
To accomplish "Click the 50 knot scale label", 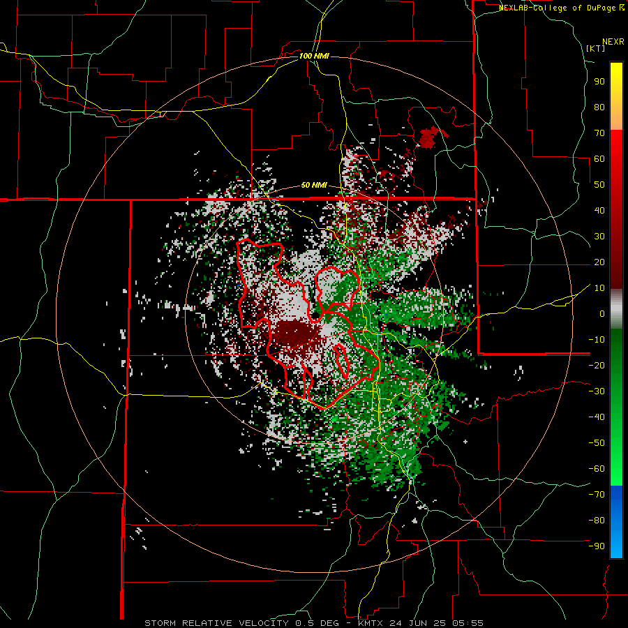I will 599,185.
